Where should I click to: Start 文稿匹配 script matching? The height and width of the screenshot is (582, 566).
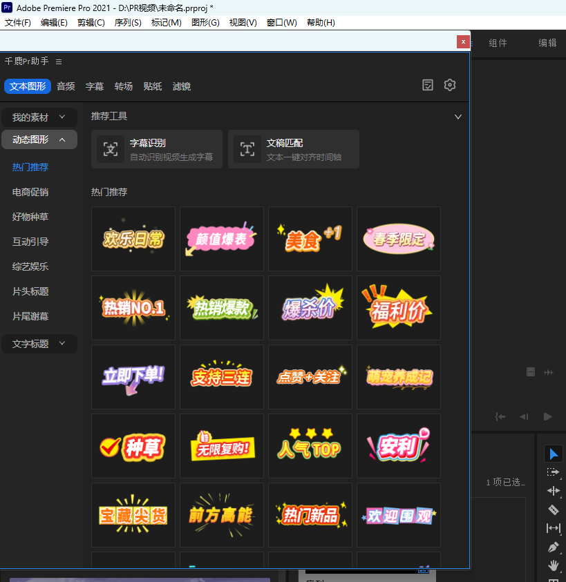pyautogui.click(x=293, y=149)
